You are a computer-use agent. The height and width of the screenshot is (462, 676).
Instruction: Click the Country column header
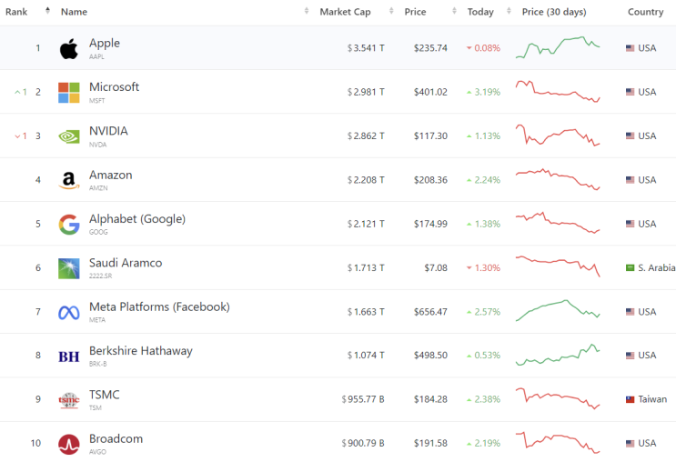pyautogui.click(x=645, y=12)
